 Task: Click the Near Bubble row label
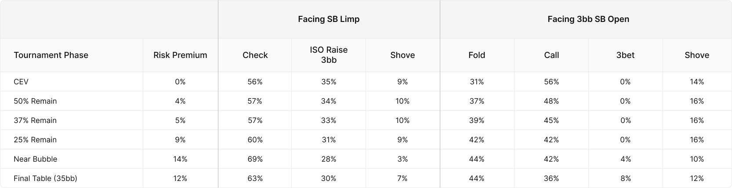click(x=35, y=159)
